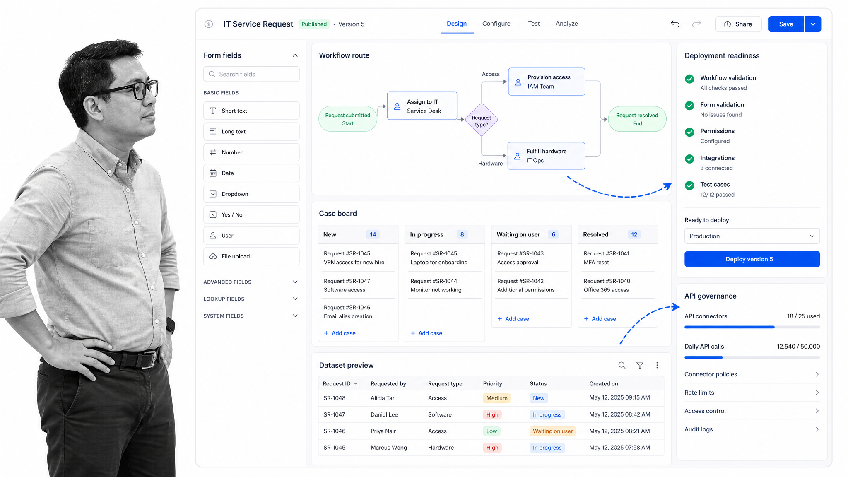Open Connector policies

click(x=752, y=374)
